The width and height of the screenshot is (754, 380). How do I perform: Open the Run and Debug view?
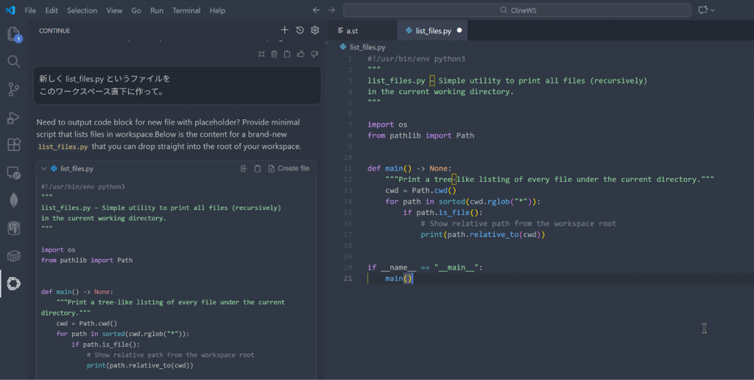[x=13, y=117]
